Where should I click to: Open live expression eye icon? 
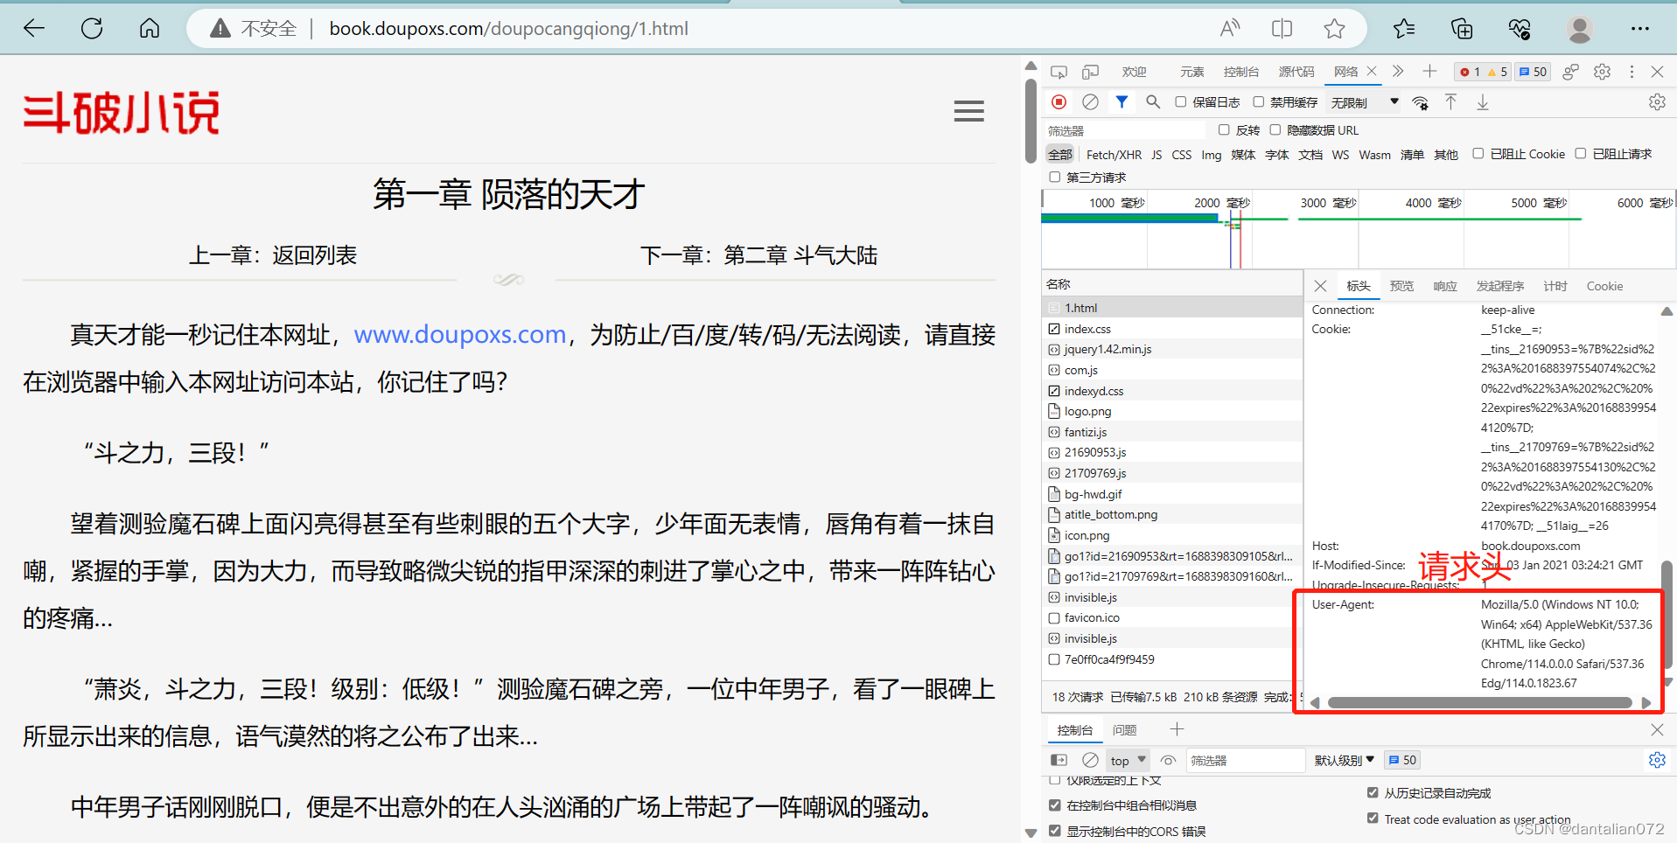coord(1168,760)
